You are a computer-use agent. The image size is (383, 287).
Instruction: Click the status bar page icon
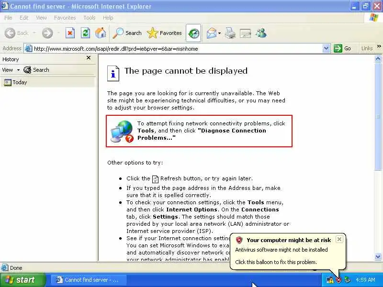[4, 268]
